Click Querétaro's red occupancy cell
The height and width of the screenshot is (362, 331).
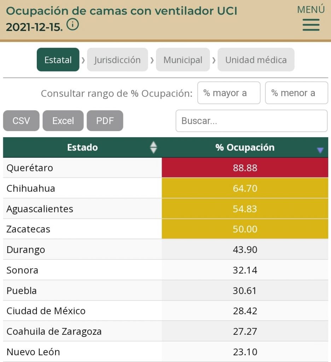(x=246, y=168)
